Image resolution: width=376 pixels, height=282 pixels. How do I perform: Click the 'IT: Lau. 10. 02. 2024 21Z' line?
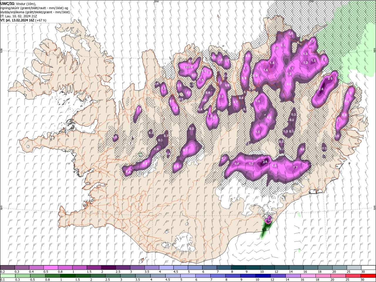[19, 16]
